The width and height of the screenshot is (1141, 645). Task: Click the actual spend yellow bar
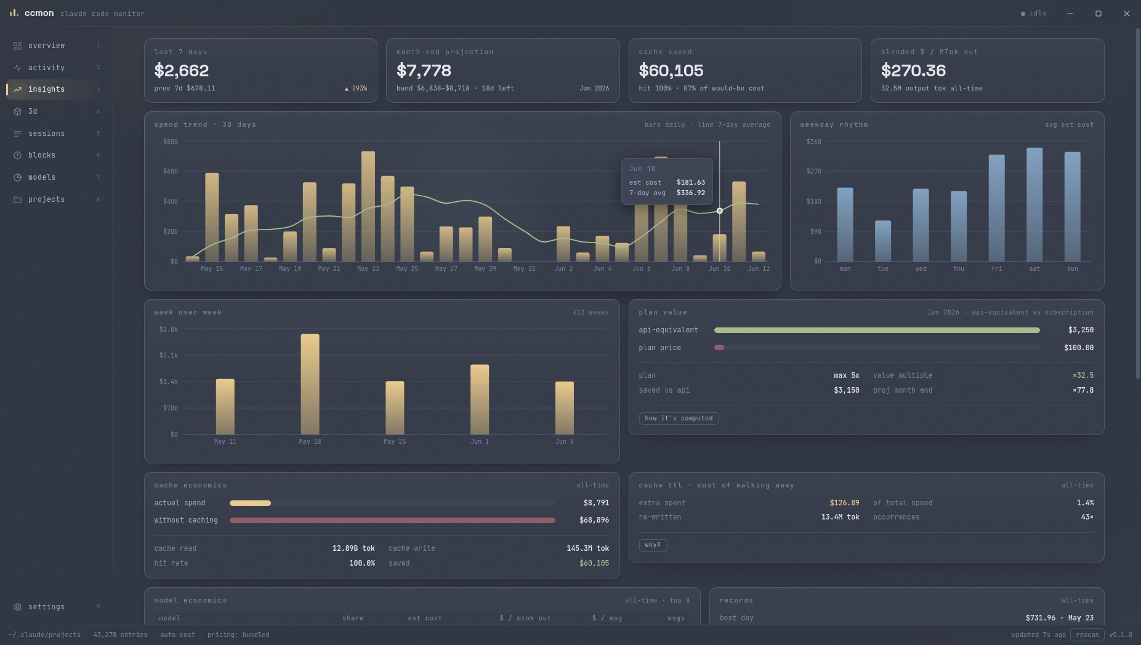coord(250,503)
